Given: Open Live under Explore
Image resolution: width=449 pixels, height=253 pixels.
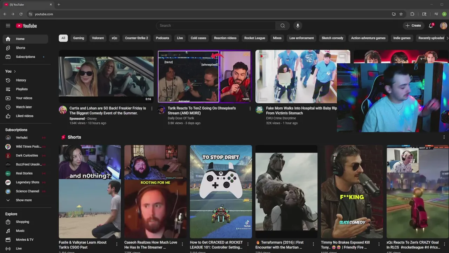Looking at the screenshot, I should pos(25,248).
